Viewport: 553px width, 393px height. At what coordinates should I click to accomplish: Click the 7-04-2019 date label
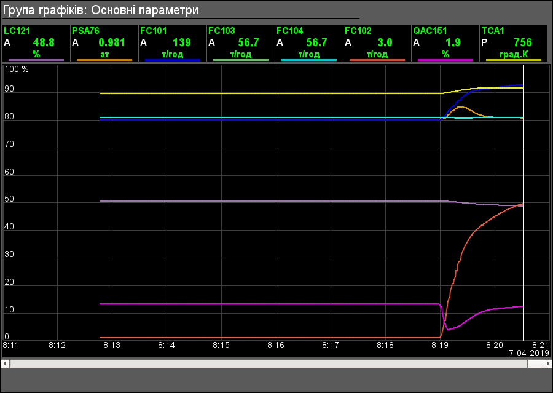[x=529, y=353]
